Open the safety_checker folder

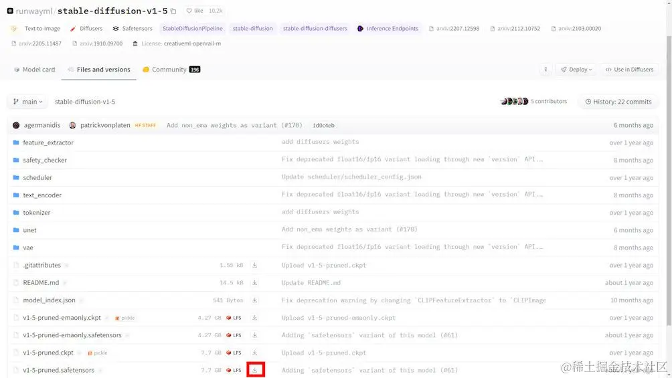45,160
